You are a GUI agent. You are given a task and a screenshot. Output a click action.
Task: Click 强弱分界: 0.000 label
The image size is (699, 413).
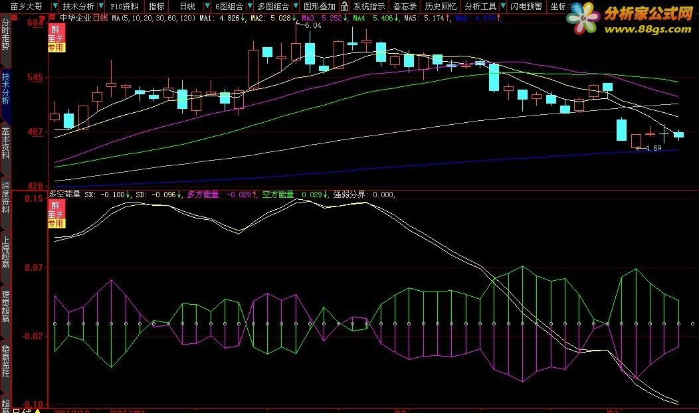coord(363,195)
